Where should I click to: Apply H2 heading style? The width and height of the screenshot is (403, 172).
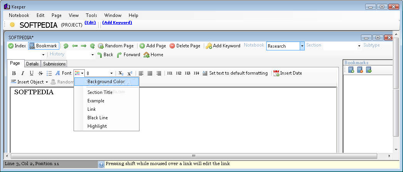click(x=179, y=73)
